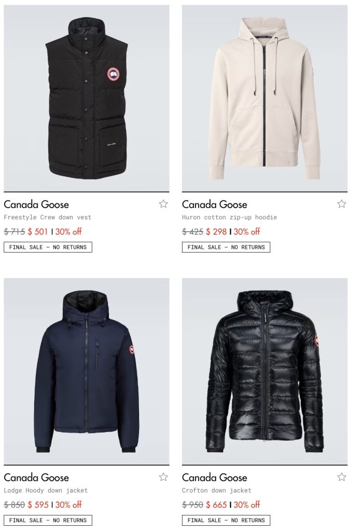
Task: Open the beige Huron hoodie image
Action: pos(265,98)
